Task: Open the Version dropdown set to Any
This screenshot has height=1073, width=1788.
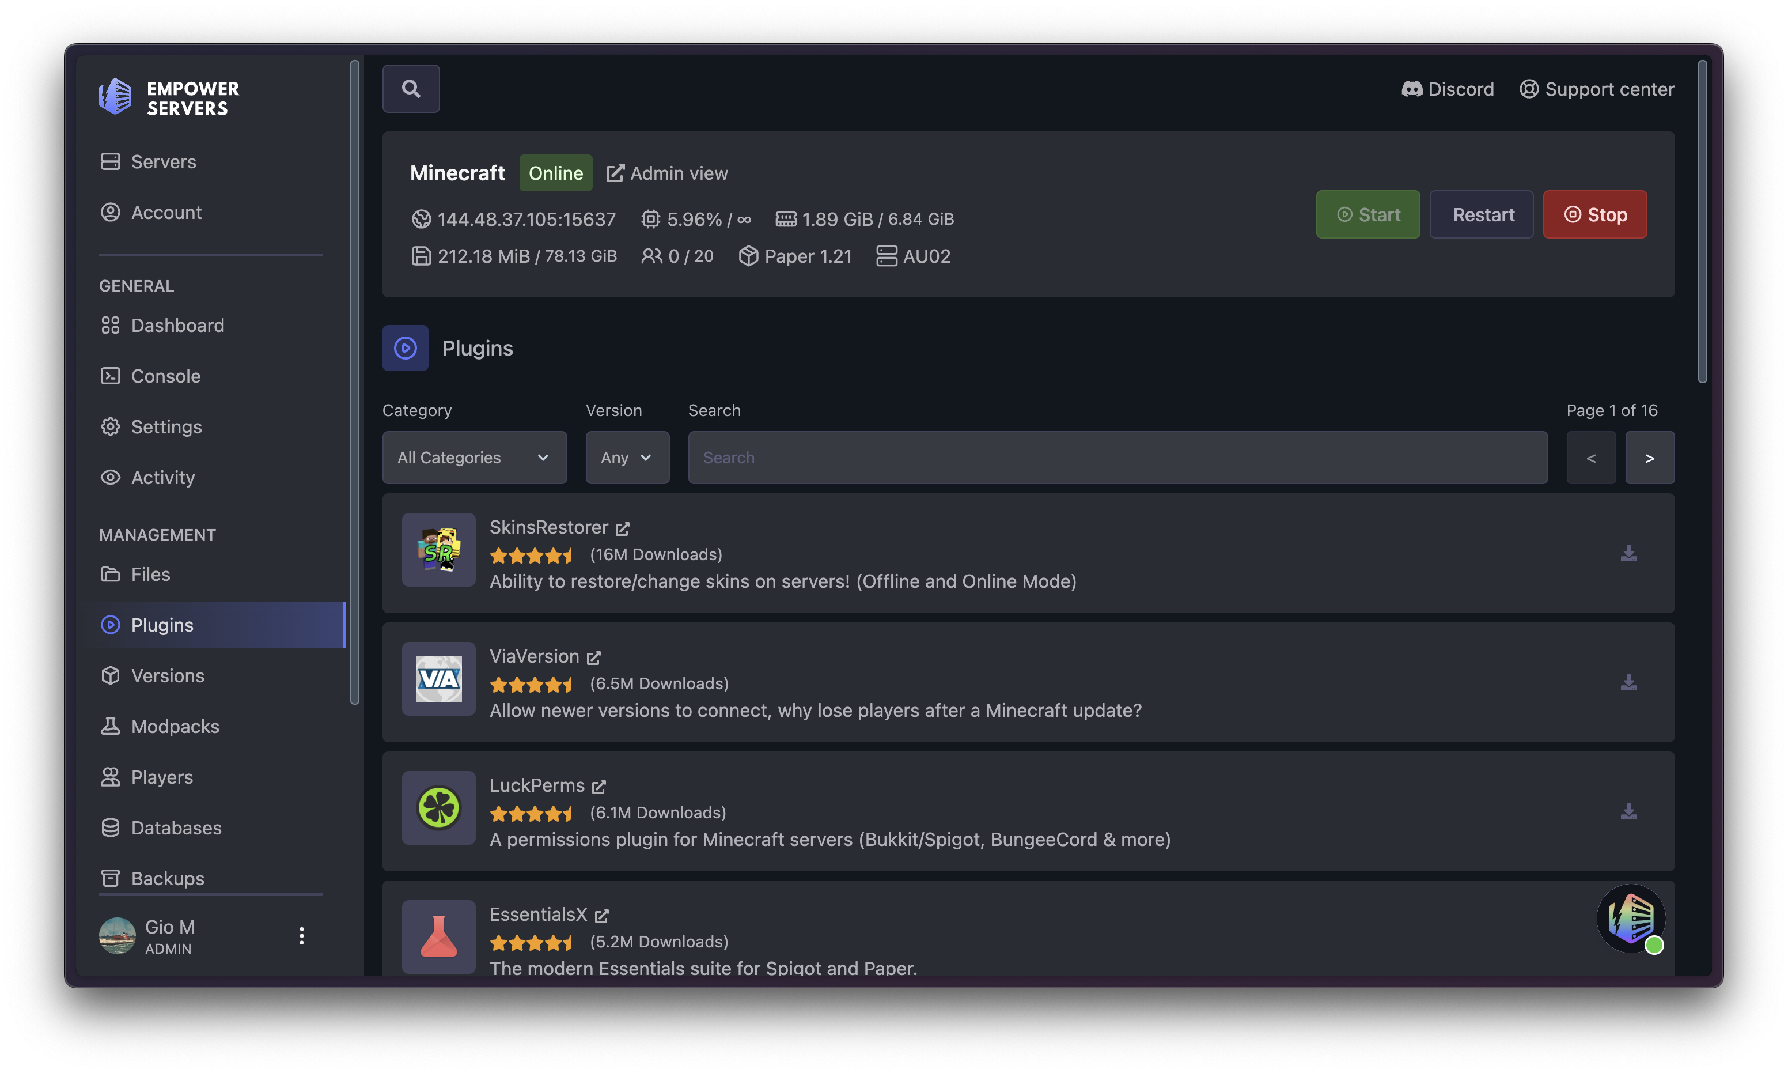Action: coord(627,457)
